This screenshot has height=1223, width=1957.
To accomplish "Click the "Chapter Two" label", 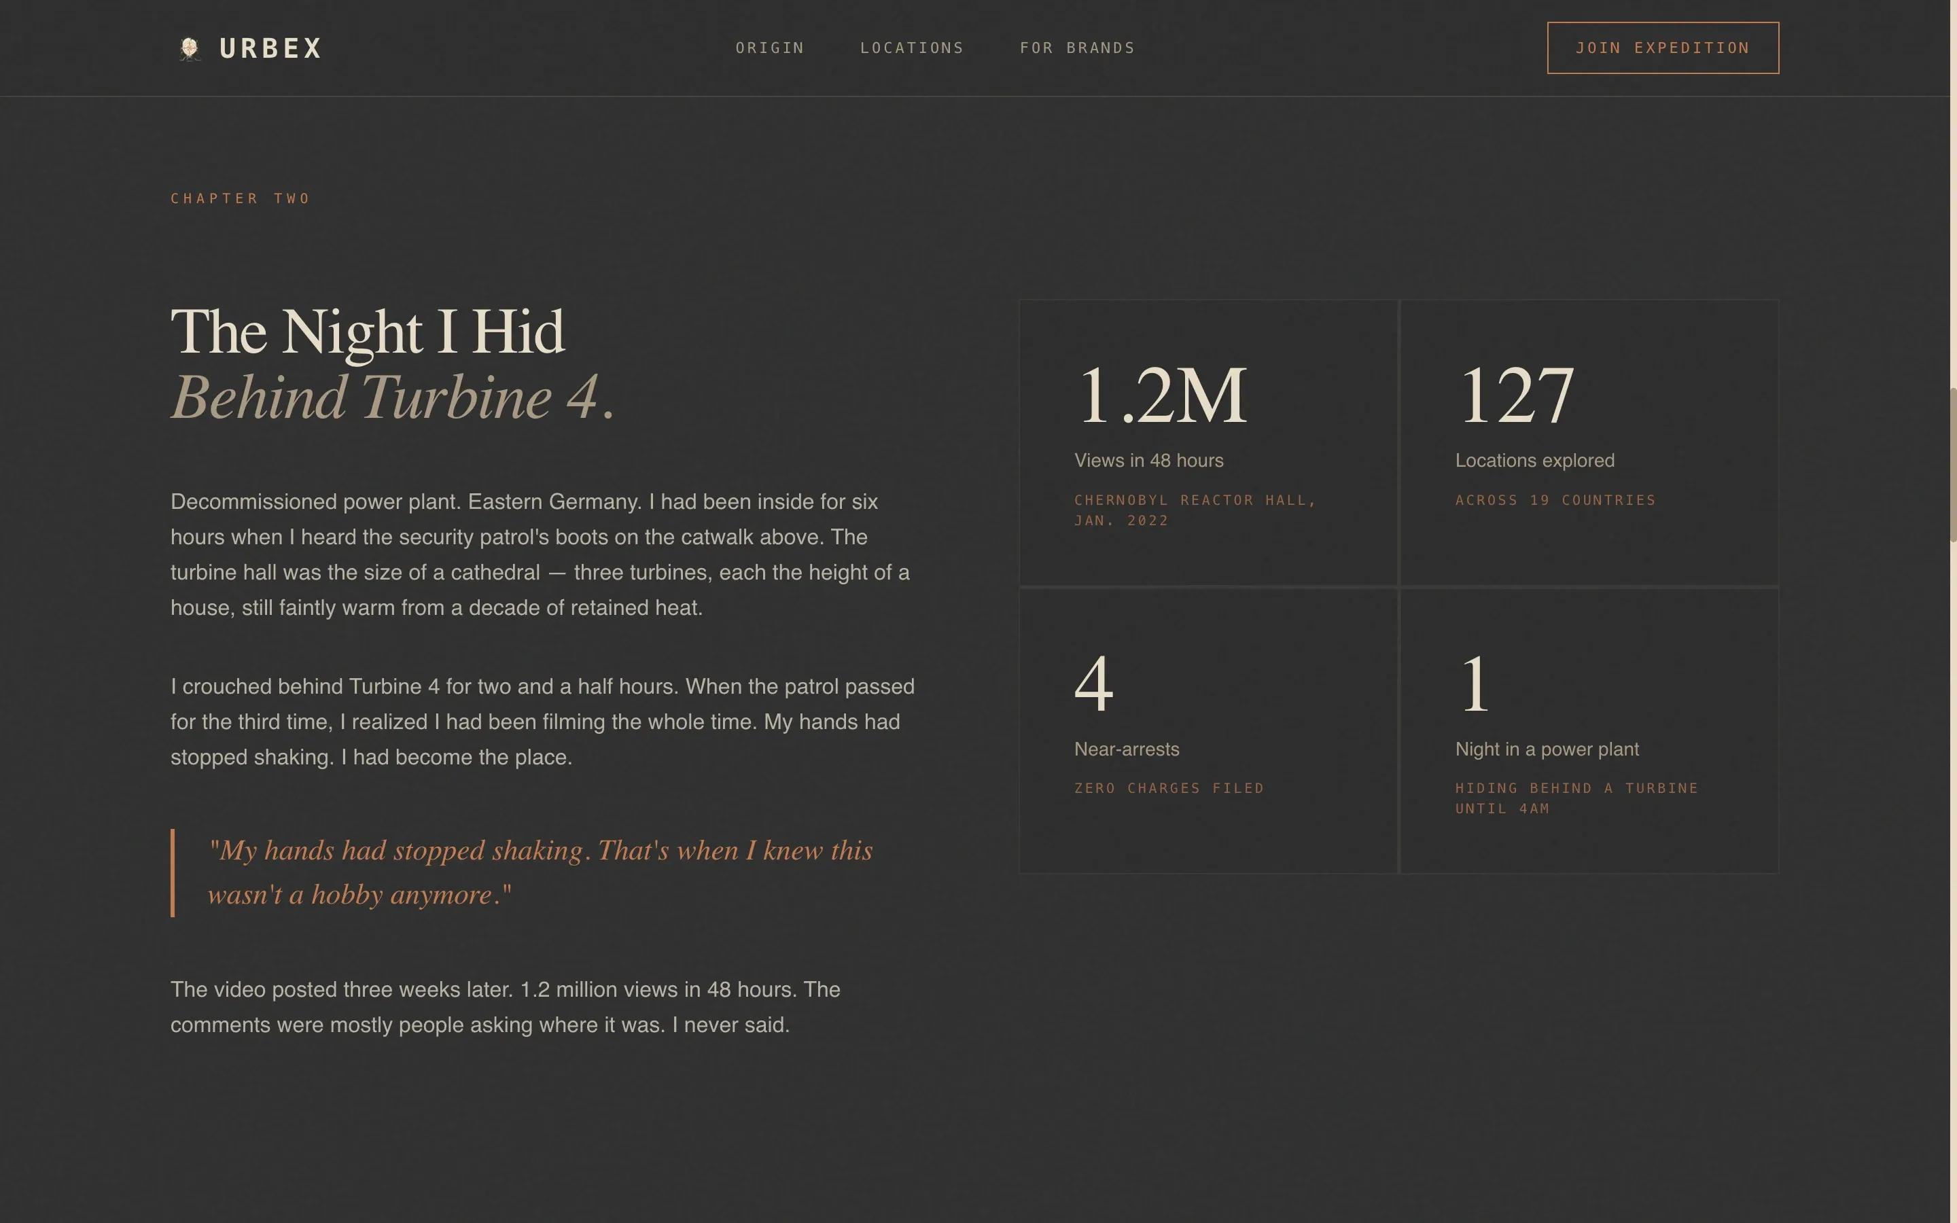I will pos(240,198).
